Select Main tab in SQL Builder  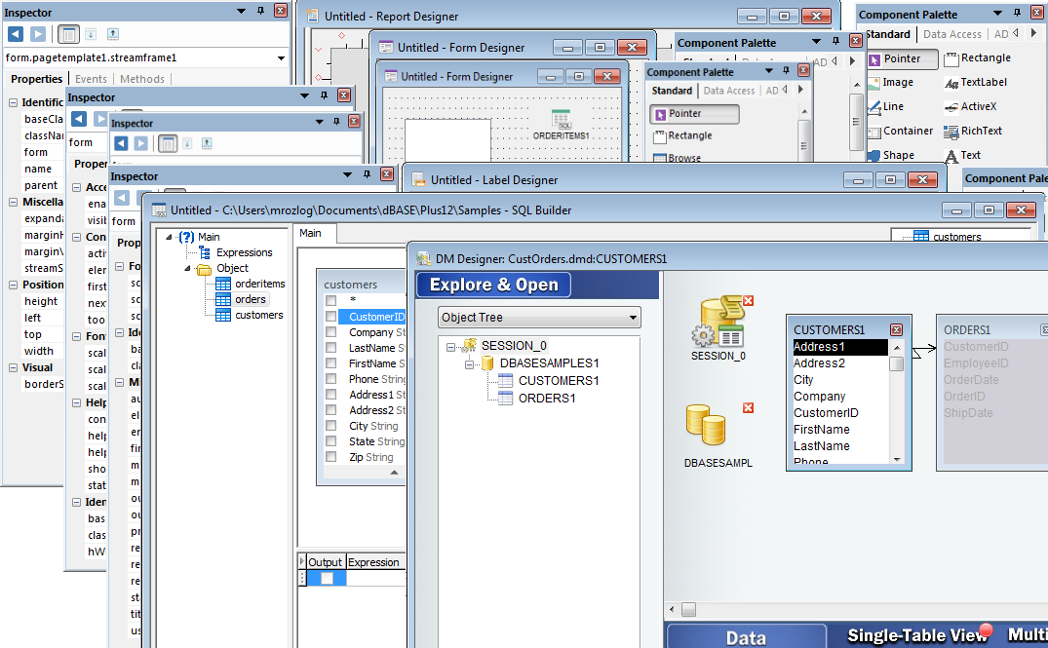point(310,233)
